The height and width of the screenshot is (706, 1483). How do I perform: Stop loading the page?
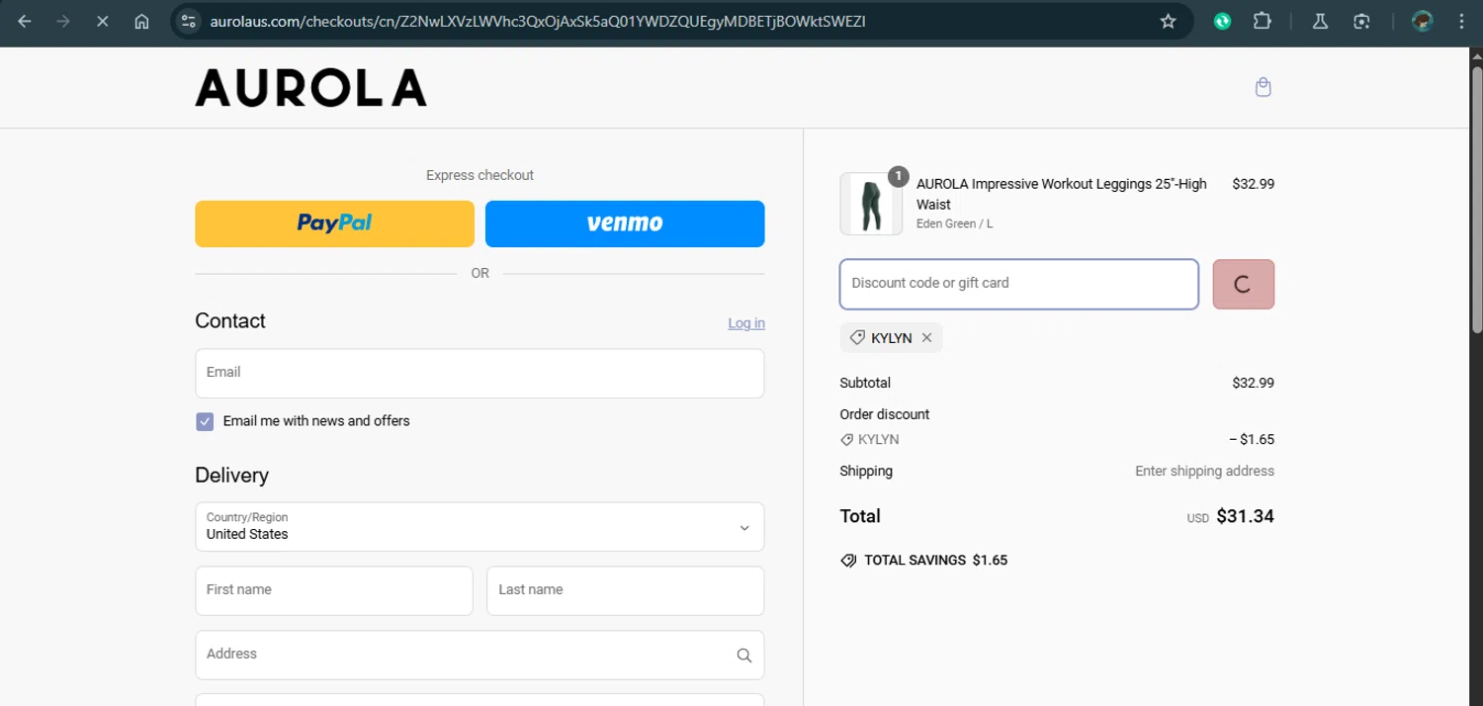point(102,21)
